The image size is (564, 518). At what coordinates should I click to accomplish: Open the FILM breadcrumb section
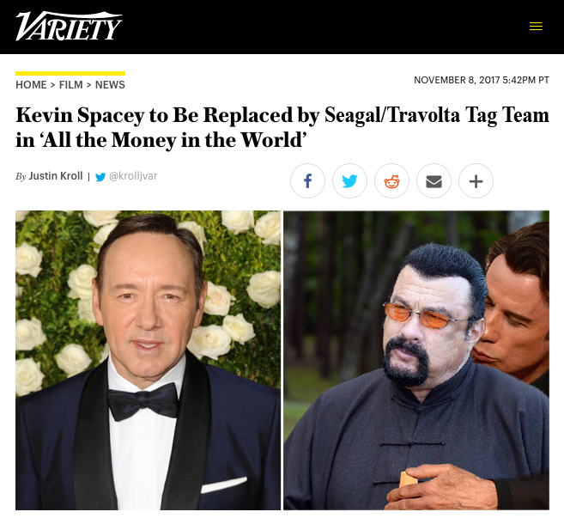(71, 85)
